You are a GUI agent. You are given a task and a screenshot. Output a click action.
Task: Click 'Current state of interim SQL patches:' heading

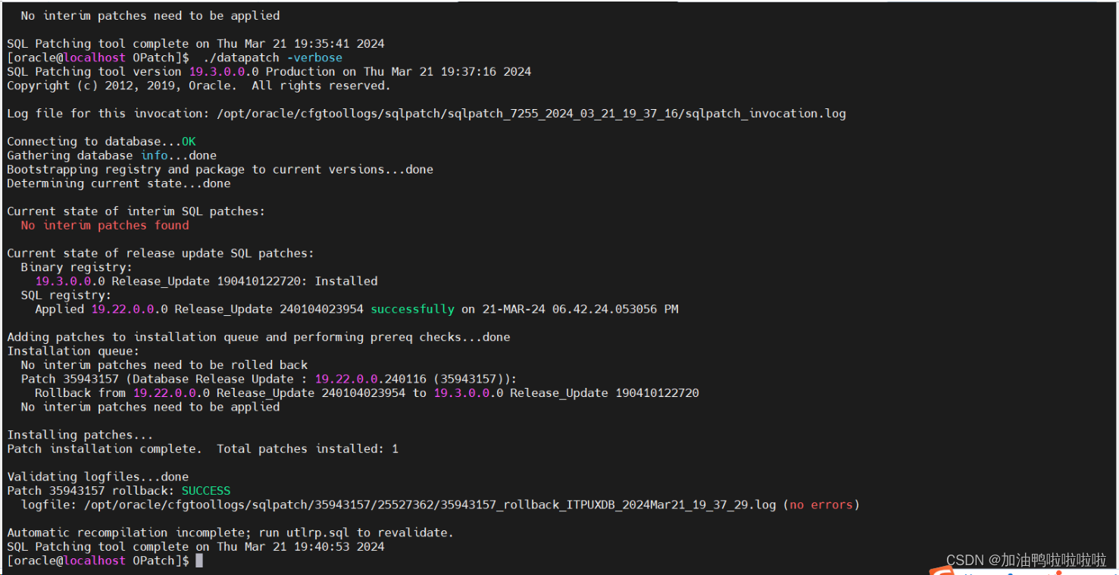[x=136, y=211]
